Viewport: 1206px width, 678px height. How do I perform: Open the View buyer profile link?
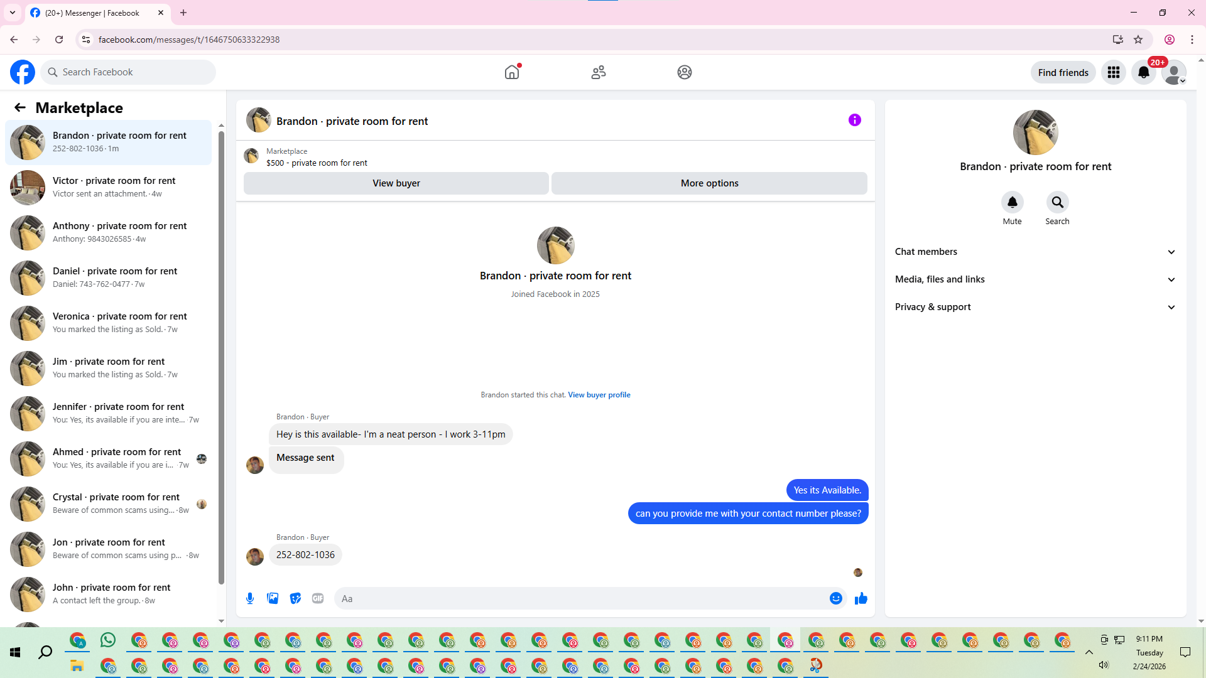tap(599, 395)
